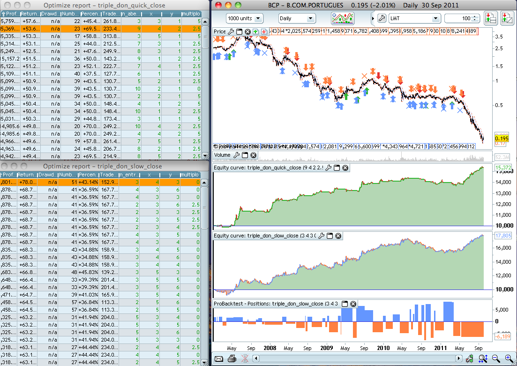Zoom in on the chart with magnifier plus

tap(509, 358)
